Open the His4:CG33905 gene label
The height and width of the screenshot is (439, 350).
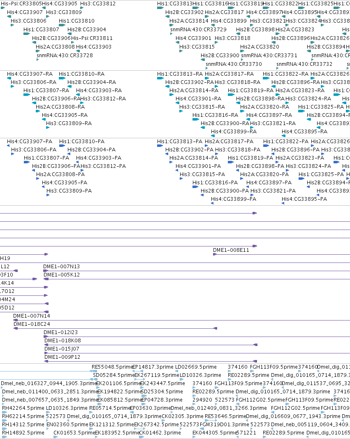[x=60, y=4]
